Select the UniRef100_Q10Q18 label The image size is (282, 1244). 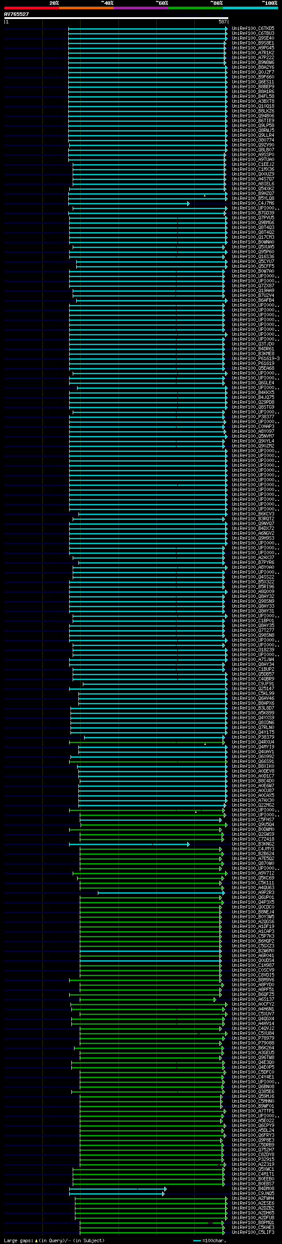(x=253, y=106)
